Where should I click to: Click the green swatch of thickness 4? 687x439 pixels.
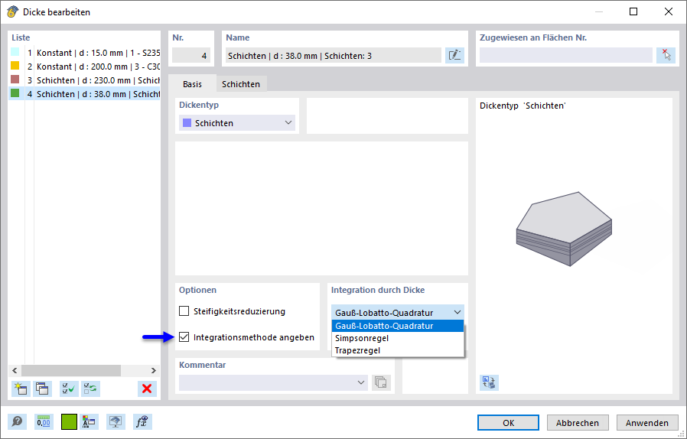(15, 93)
